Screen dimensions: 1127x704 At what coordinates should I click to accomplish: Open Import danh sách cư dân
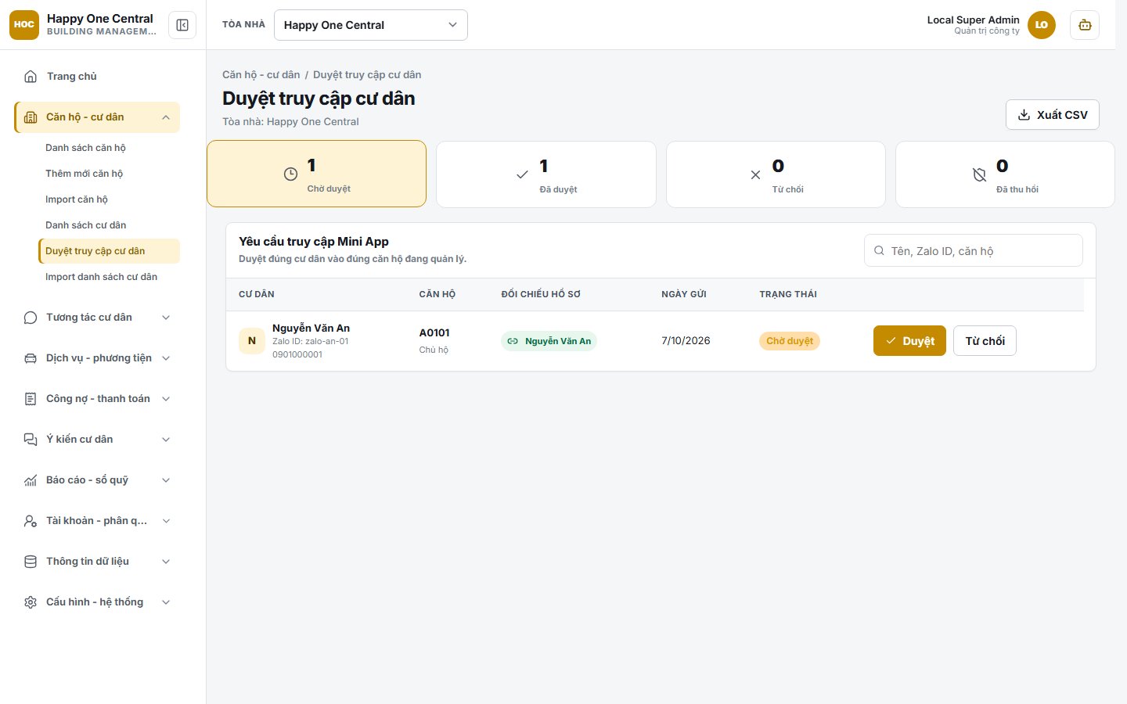(109, 277)
